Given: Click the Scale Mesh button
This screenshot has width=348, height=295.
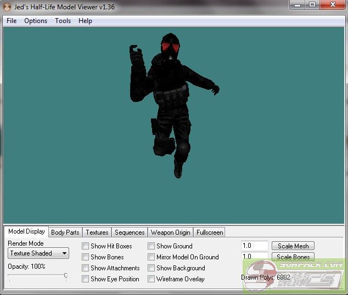Looking at the screenshot, I should (293, 246).
